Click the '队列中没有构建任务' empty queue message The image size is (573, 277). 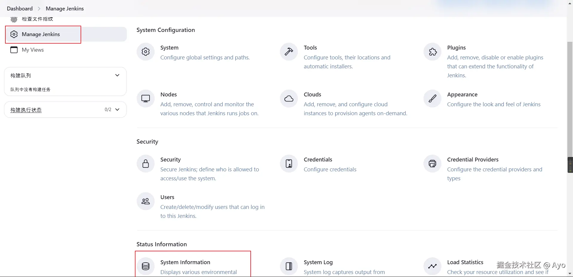click(30, 90)
